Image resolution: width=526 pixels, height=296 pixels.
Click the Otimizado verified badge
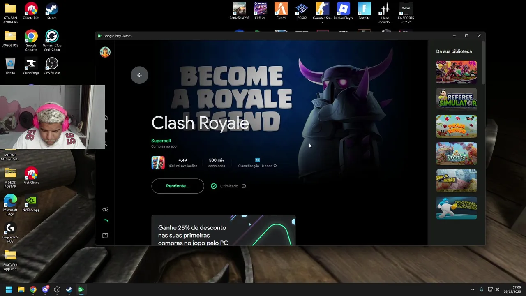click(x=214, y=186)
